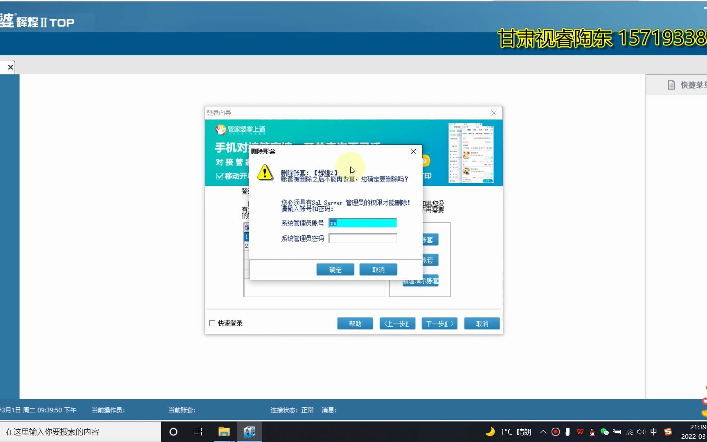Screen dimensions: 707x442
Task: Open Task View on the taskbar
Action: pyautogui.click(x=198, y=432)
